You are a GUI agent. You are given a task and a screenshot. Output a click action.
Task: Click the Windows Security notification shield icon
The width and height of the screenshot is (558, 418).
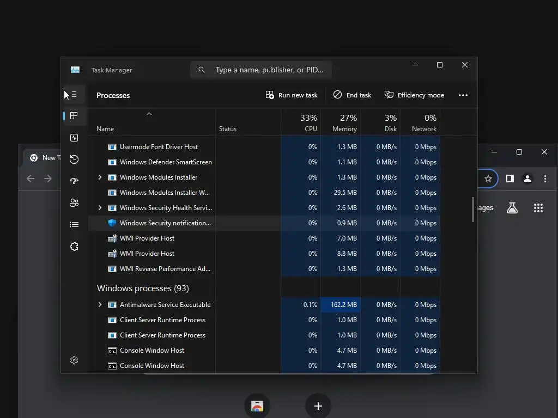point(112,223)
